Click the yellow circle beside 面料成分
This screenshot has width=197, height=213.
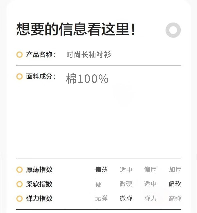pos(19,76)
